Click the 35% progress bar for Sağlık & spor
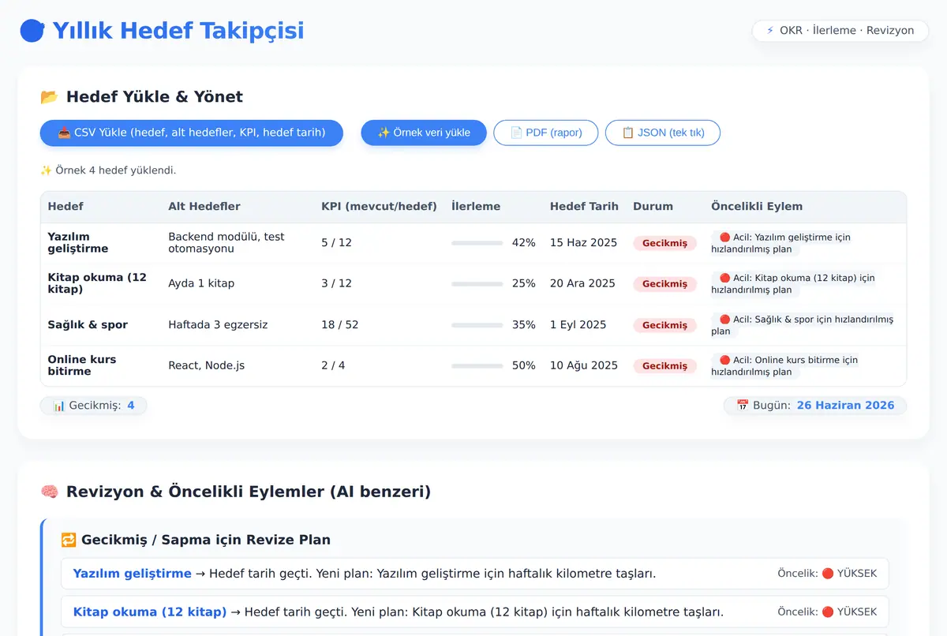The height and width of the screenshot is (636, 947). coord(477,325)
